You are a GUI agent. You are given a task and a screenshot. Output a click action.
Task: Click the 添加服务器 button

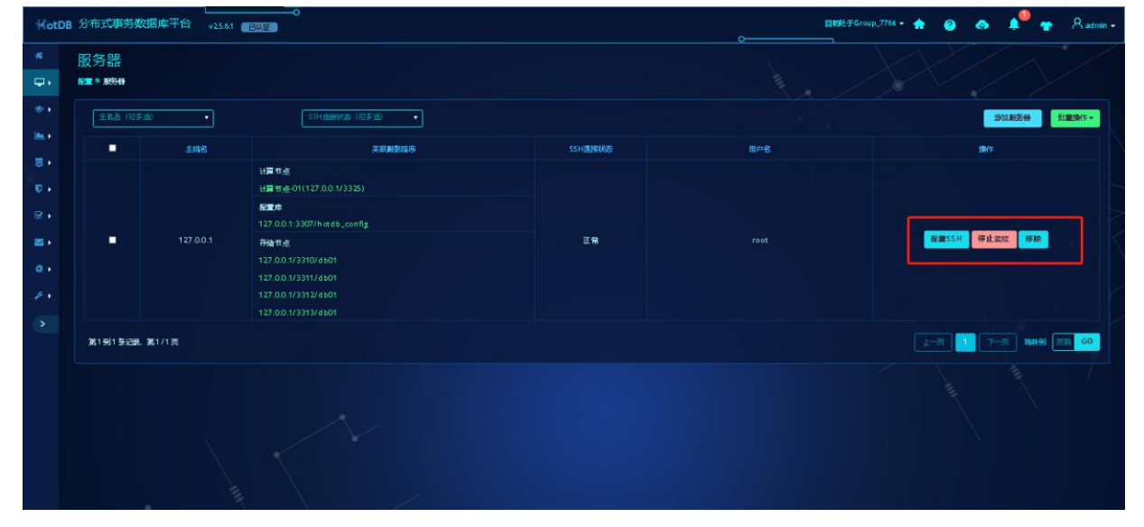pyautogui.click(x=1012, y=118)
